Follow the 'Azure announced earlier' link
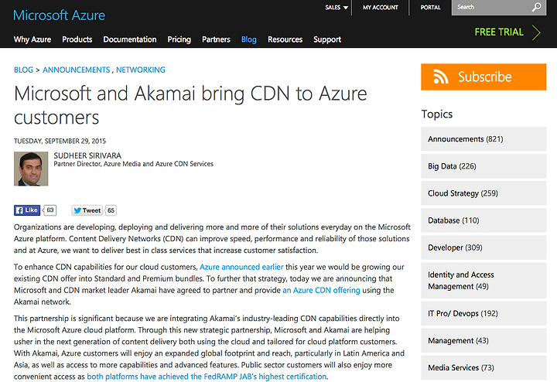Viewport: 557px width, 382px height. (x=241, y=267)
